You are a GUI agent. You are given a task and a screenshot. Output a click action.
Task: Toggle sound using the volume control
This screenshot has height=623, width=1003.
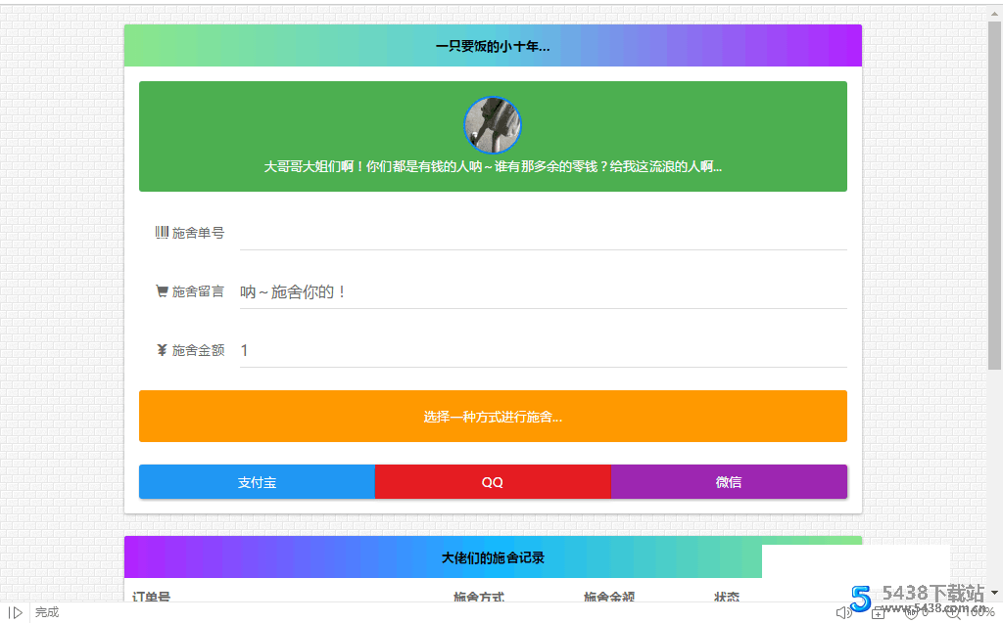(x=842, y=612)
